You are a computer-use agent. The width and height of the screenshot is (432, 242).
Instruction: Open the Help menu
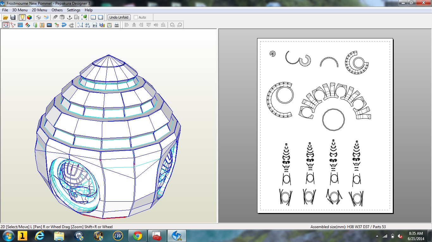pyautogui.click(x=89, y=10)
